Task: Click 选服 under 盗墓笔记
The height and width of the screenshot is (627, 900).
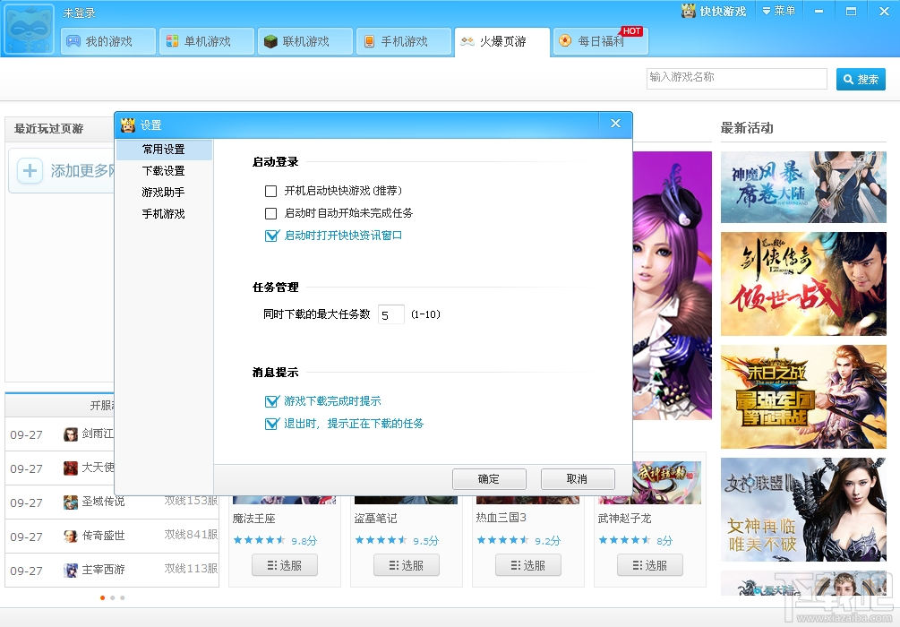Action: click(406, 564)
